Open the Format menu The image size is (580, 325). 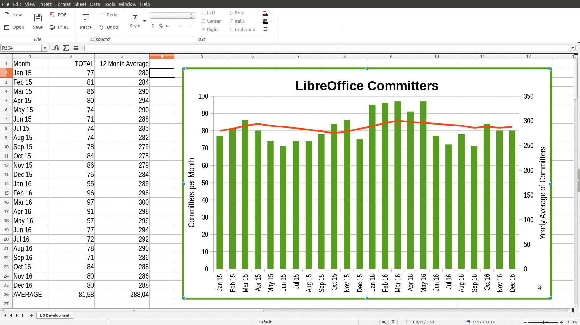point(63,4)
